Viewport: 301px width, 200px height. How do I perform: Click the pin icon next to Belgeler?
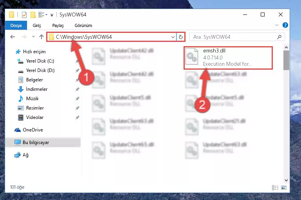[x=77, y=80]
